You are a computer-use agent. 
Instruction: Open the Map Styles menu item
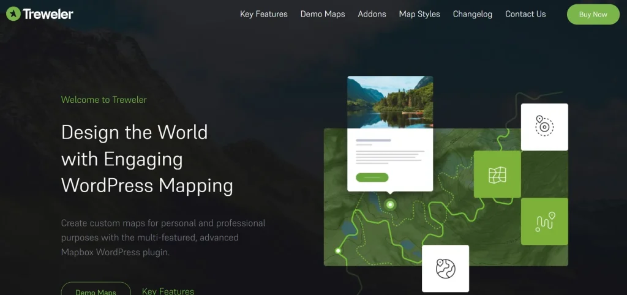419,15
